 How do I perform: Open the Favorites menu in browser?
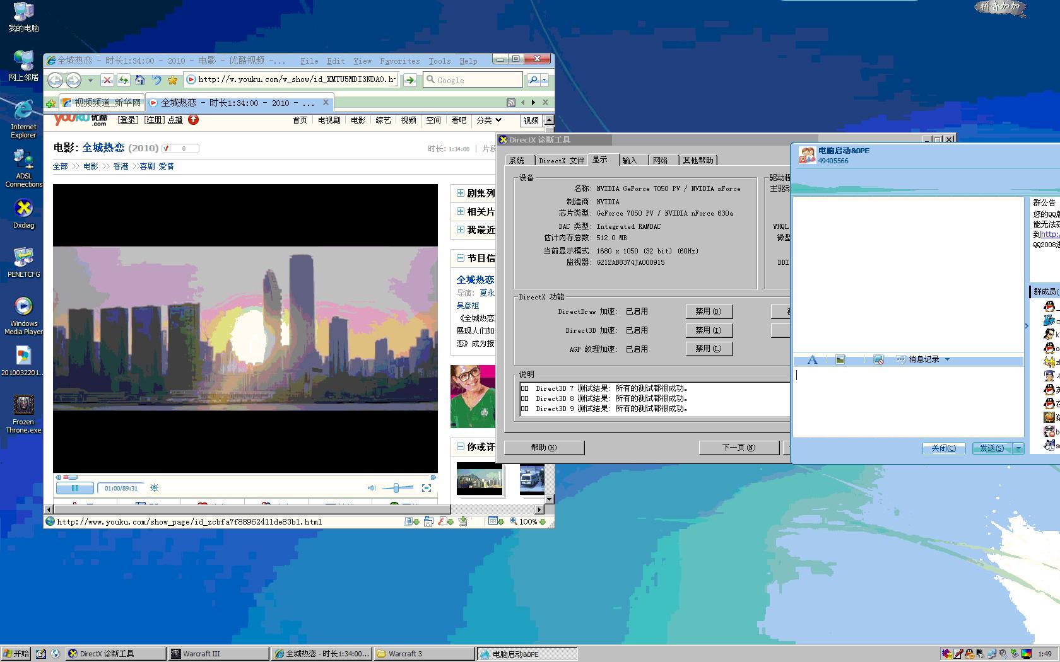coord(400,61)
